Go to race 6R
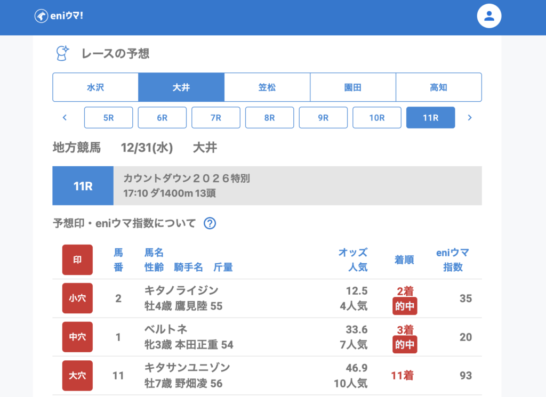The width and height of the screenshot is (546, 397). click(x=162, y=118)
